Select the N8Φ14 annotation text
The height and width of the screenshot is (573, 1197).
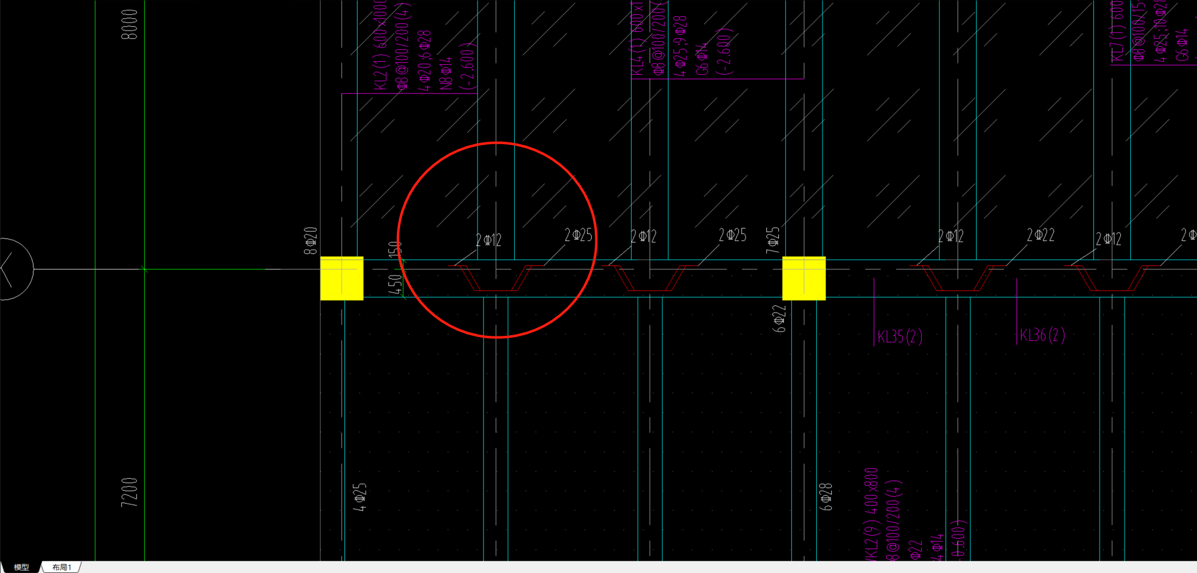coord(446,74)
